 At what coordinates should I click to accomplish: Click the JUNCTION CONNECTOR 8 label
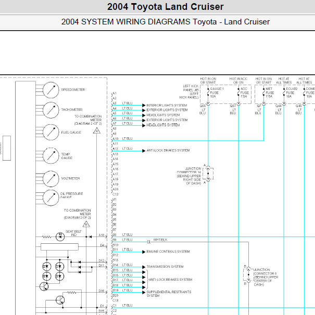266,277
